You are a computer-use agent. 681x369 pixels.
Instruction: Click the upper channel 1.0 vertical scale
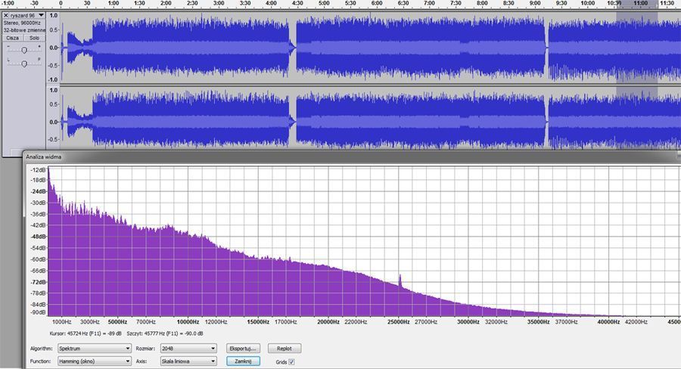tap(54, 15)
